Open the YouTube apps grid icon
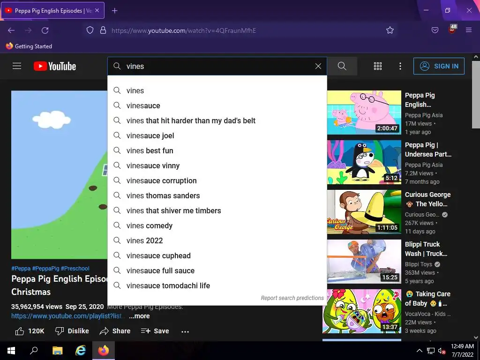480x360 pixels. pyautogui.click(x=378, y=66)
